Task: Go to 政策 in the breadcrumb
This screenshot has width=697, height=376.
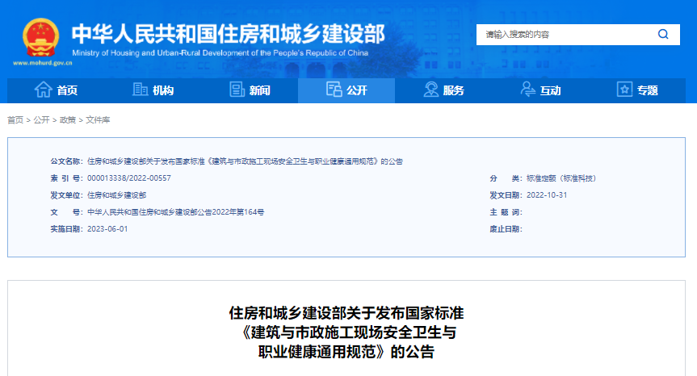Action: click(68, 120)
